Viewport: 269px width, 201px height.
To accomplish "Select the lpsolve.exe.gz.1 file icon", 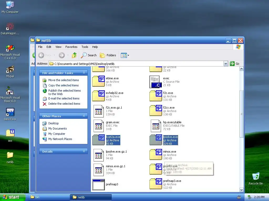I will 99,155.
